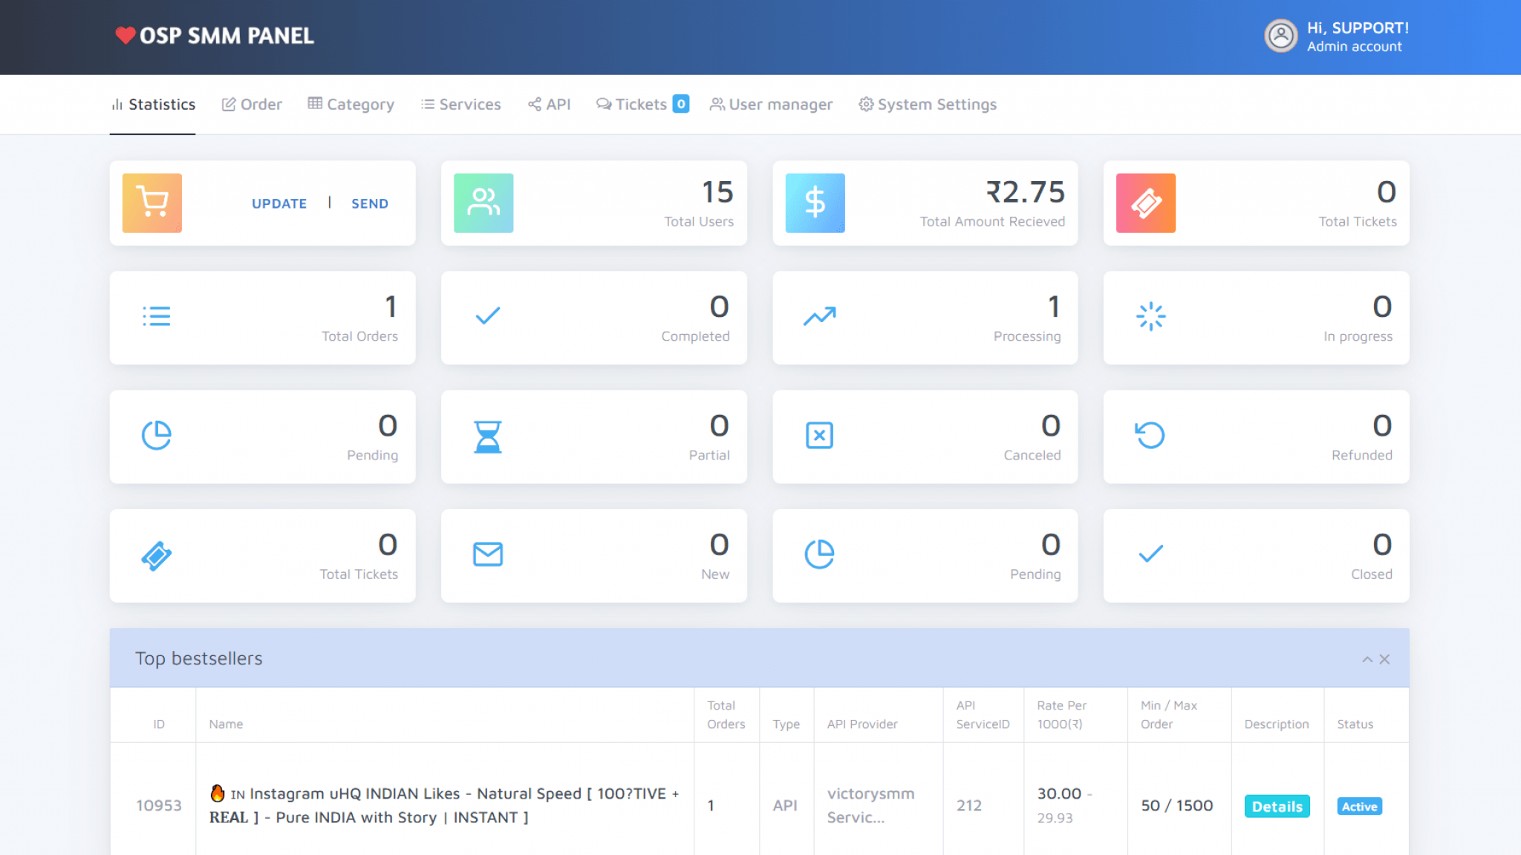Collapse the Top bestsellers panel
The image size is (1521, 855).
(1367, 658)
